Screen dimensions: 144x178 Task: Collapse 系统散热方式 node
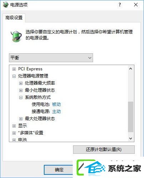click(x=21, y=97)
